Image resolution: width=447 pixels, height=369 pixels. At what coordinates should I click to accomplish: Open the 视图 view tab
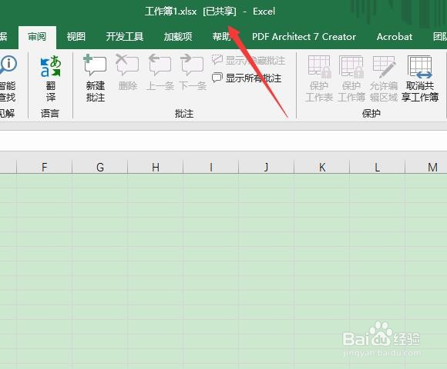pos(76,37)
